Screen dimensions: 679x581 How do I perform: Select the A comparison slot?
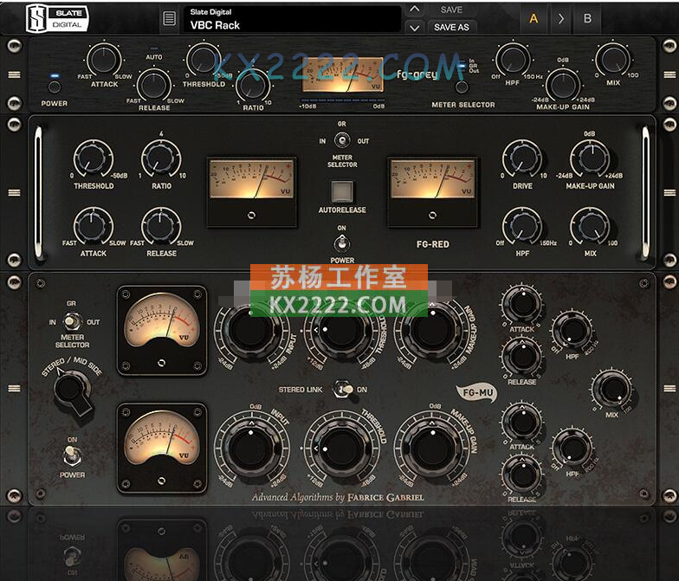(533, 19)
